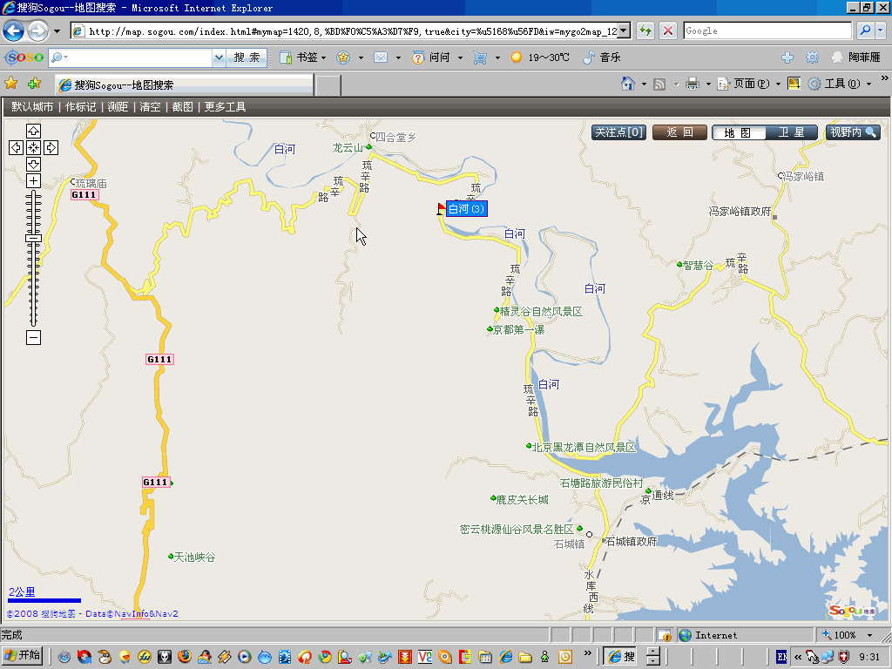Image resolution: width=892 pixels, height=669 pixels.
Task: Click the IE Home icon
Action: 627,84
